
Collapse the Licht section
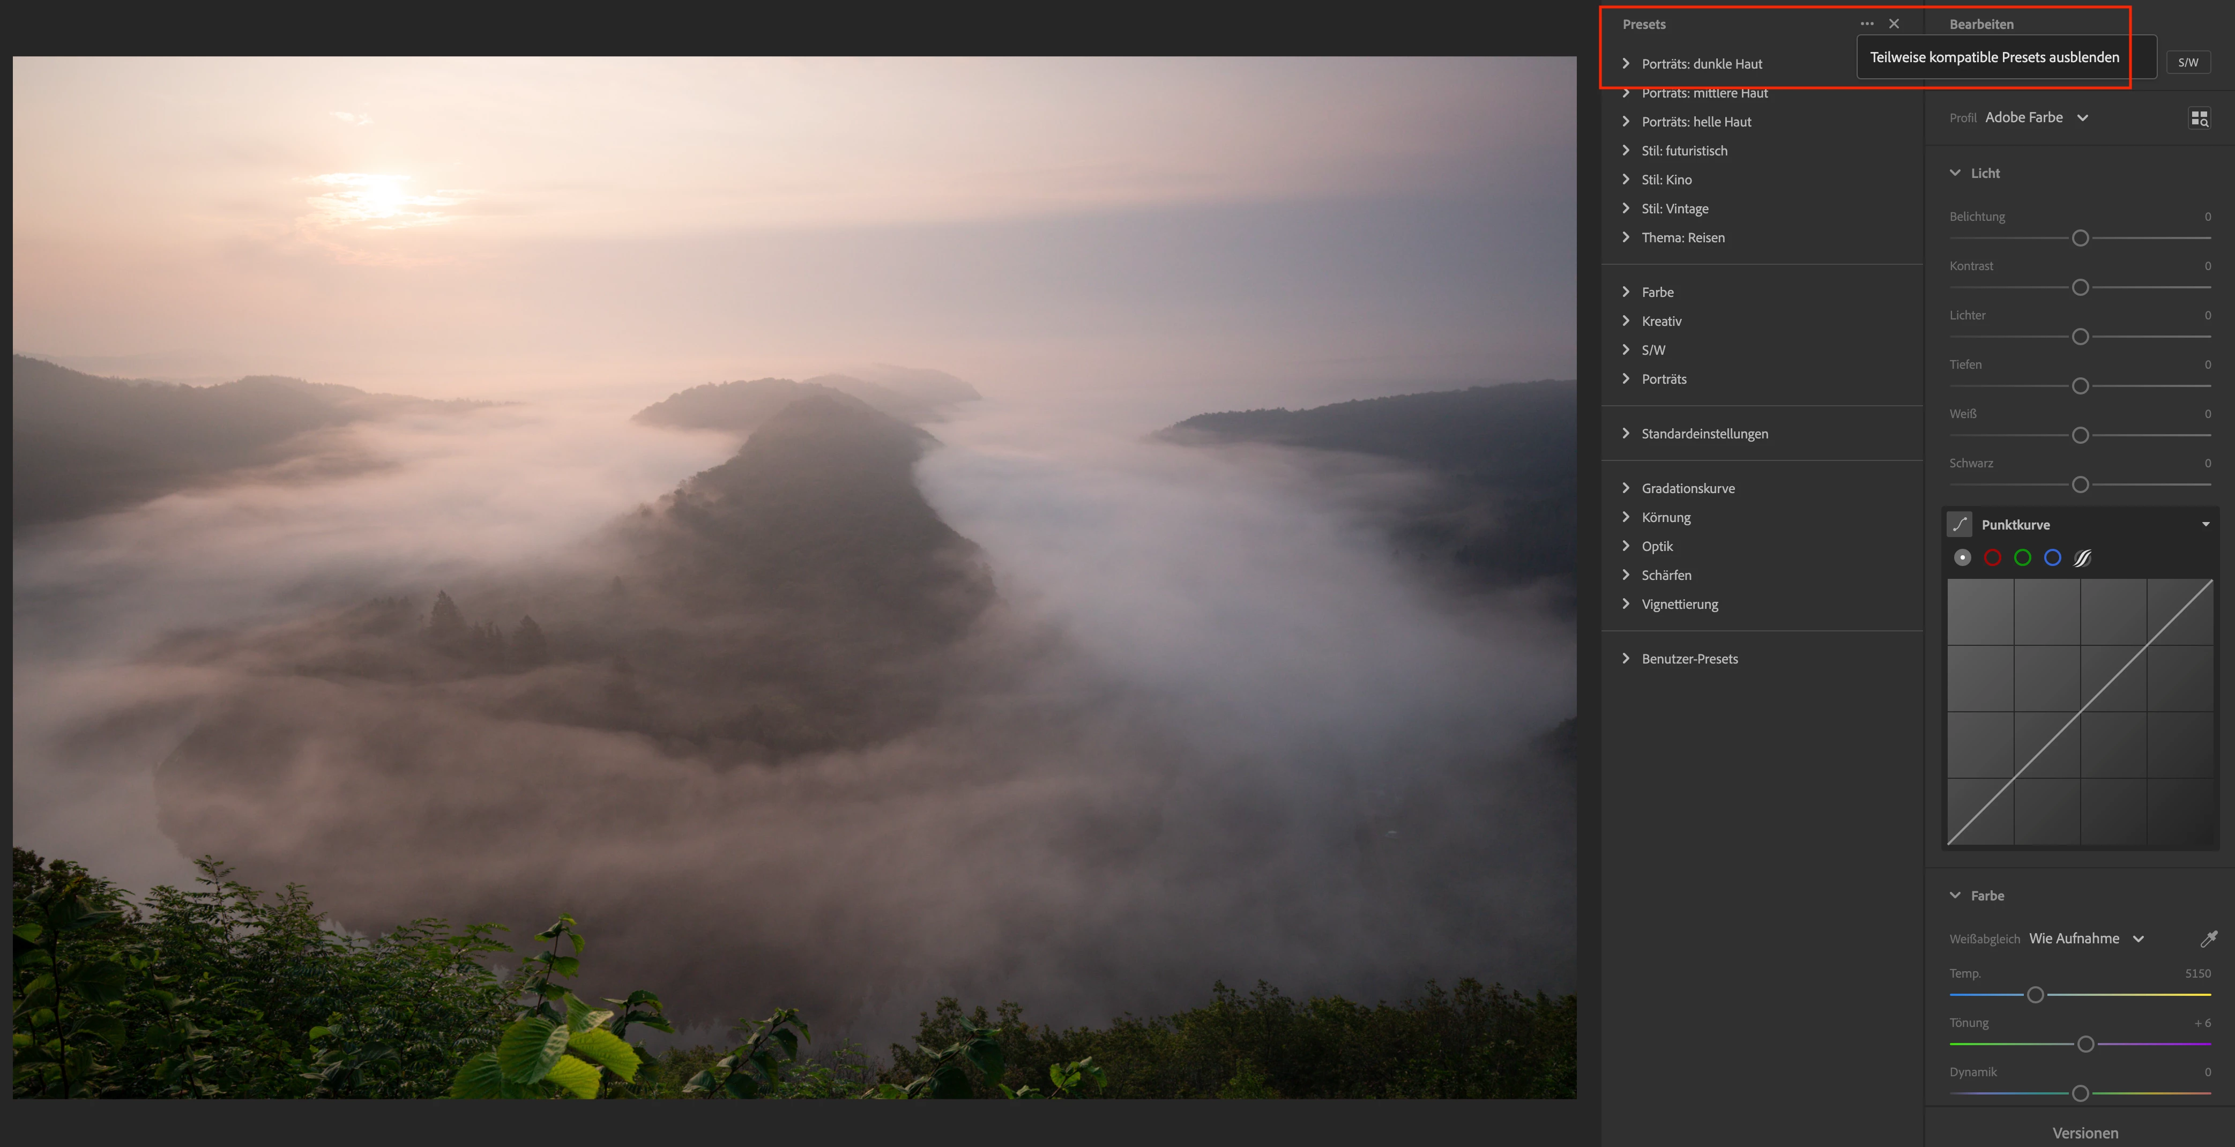(1955, 173)
